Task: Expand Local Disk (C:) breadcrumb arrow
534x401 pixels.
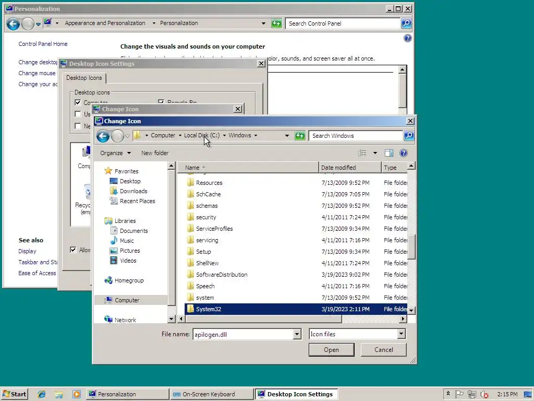Action: [x=224, y=135]
